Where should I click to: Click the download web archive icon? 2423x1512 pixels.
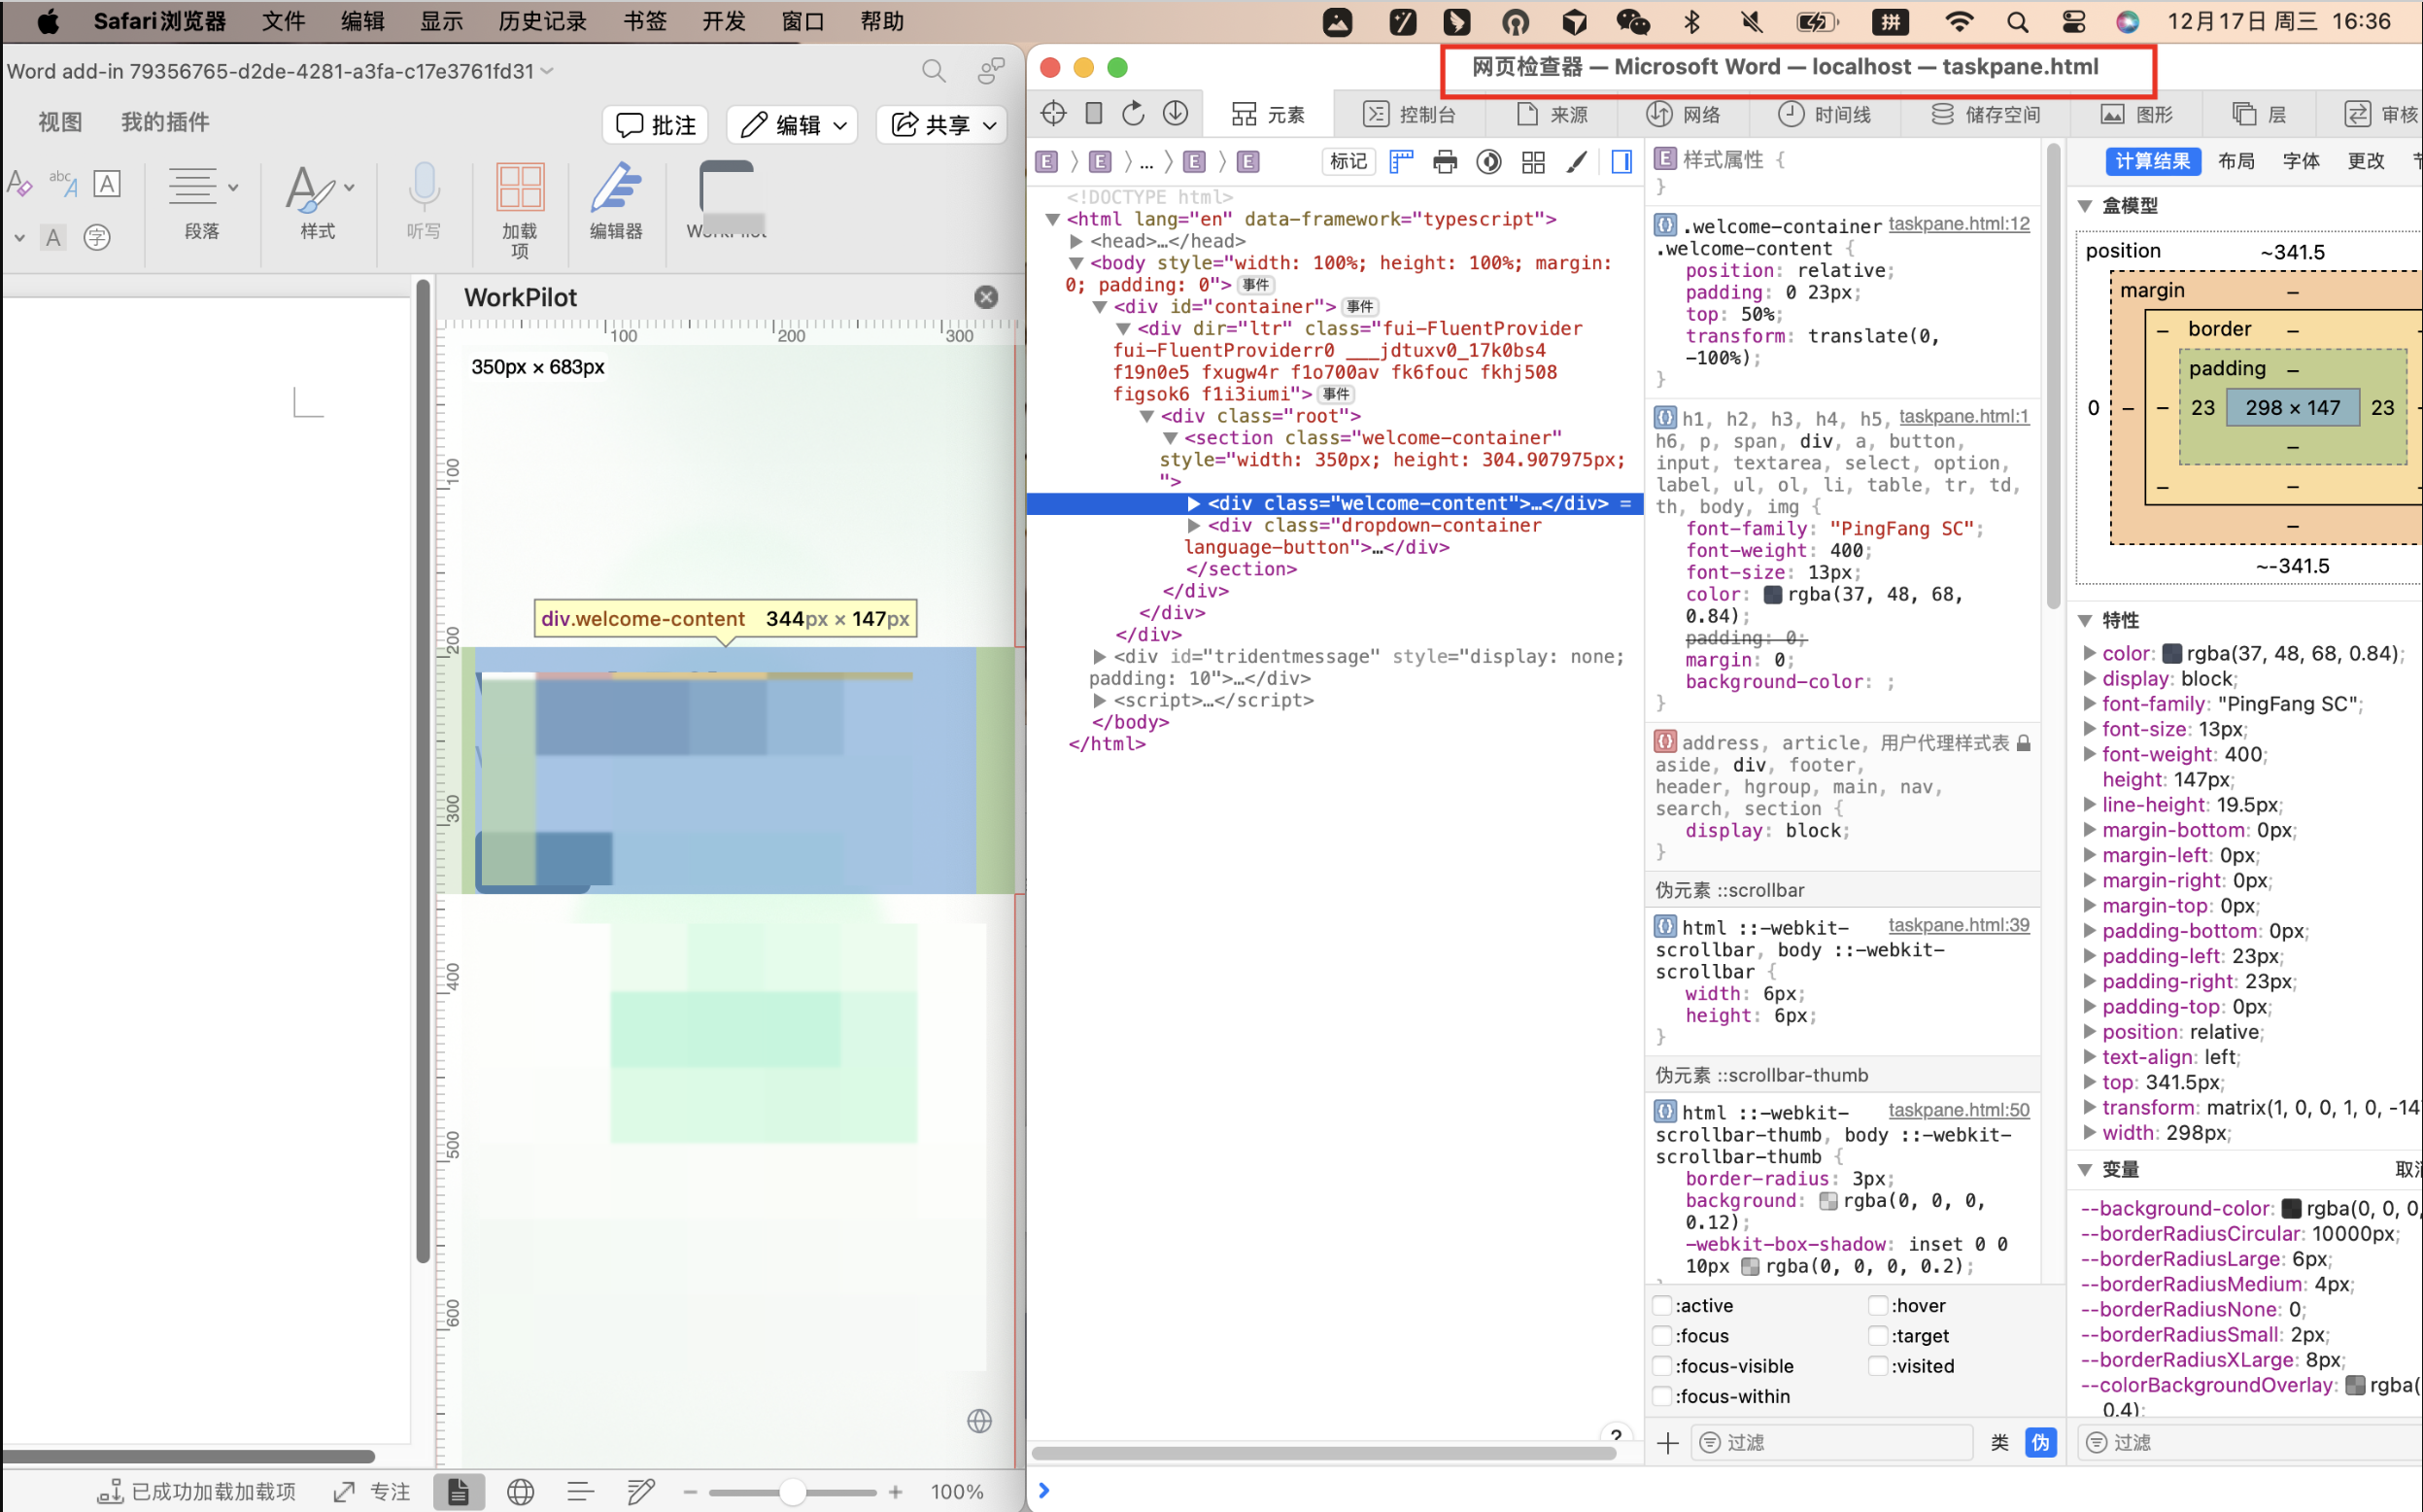(1176, 113)
